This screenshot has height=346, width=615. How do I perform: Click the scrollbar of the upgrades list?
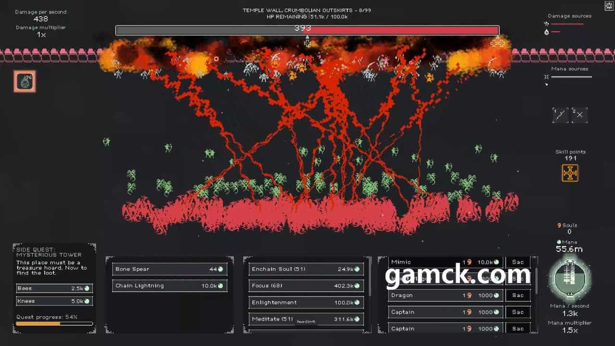pos(369,284)
